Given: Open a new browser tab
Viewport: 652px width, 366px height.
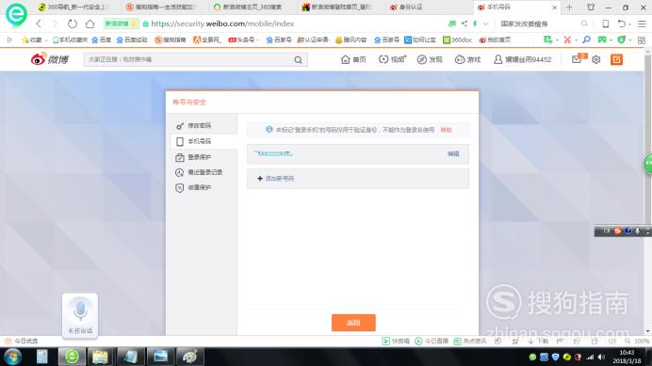Looking at the screenshot, I should point(569,8).
